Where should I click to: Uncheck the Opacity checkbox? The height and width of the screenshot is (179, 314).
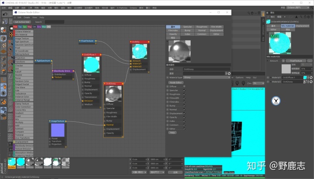tap(184, 117)
